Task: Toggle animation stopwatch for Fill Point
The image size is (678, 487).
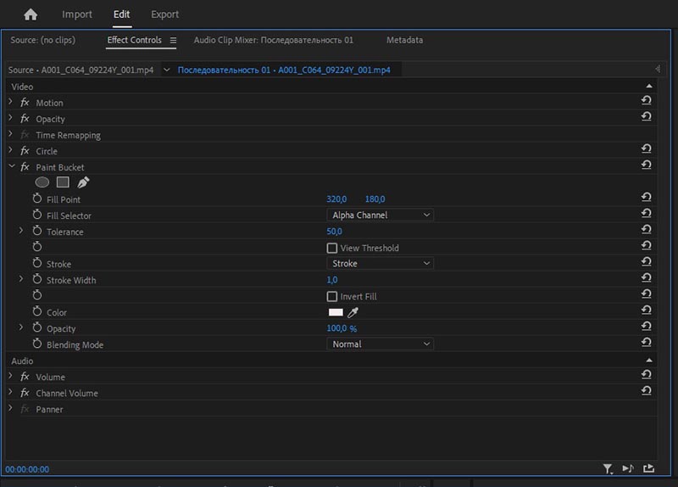Action: click(37, 199)
